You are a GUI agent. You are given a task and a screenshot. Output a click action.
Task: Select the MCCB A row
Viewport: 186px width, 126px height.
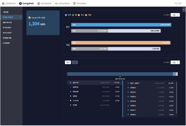click(x=151, y=92)
